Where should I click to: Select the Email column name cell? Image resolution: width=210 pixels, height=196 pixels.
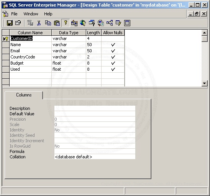[x=31, y=51]
